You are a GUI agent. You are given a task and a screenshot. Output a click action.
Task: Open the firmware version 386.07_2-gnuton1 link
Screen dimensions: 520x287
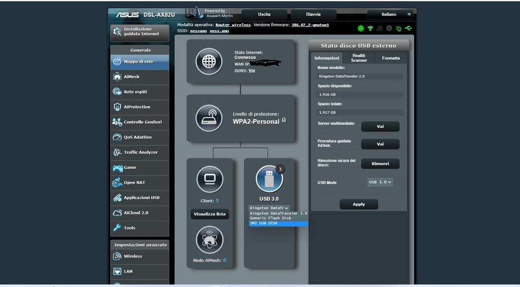(x=310, y=25)
